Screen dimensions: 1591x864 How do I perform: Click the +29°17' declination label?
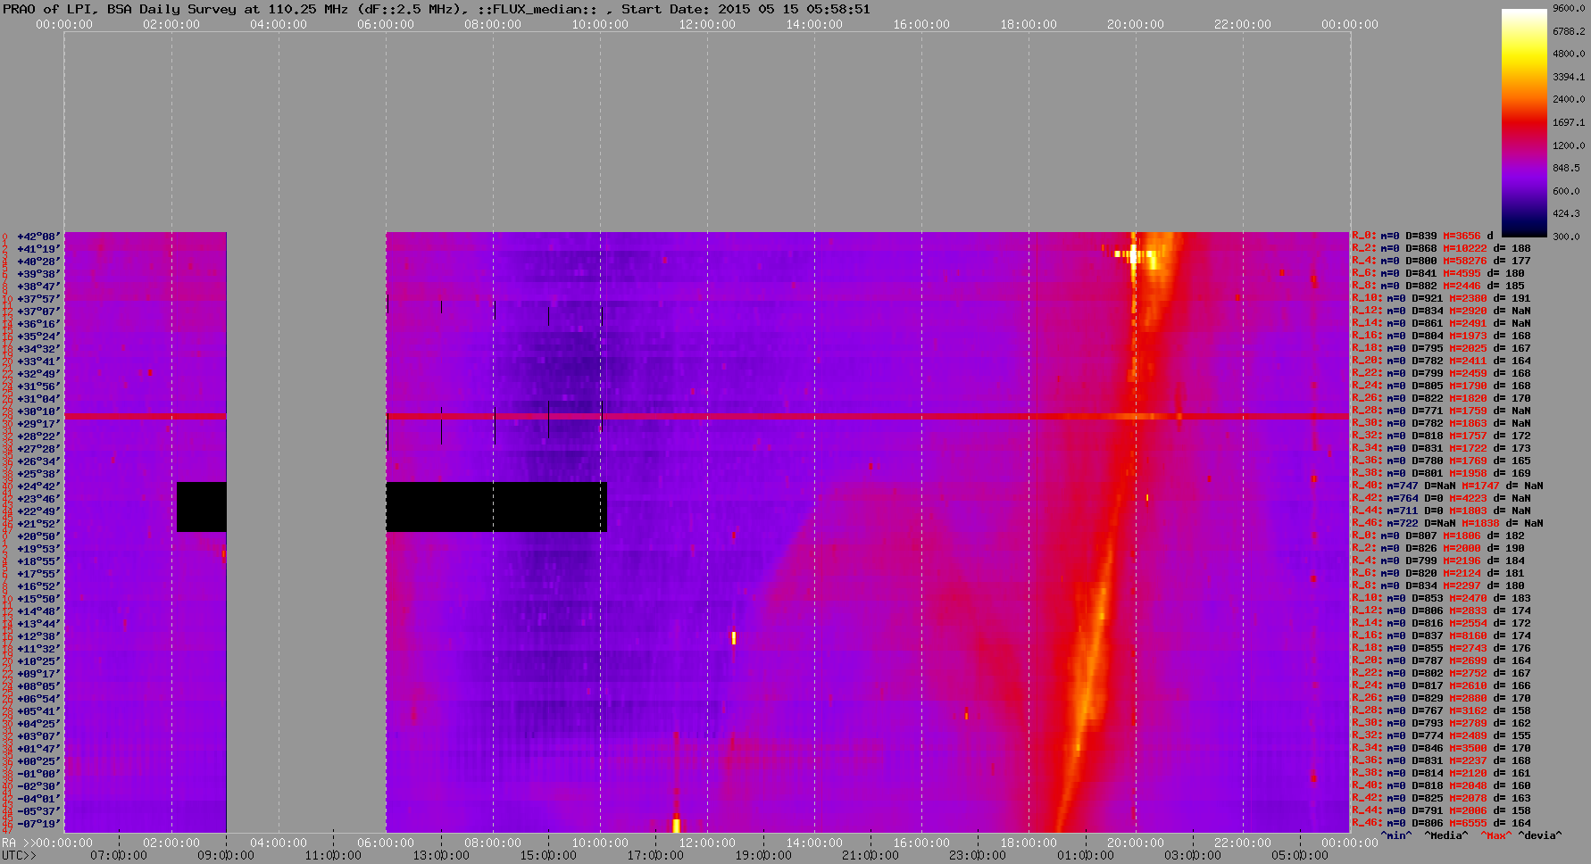pos(38,424)
